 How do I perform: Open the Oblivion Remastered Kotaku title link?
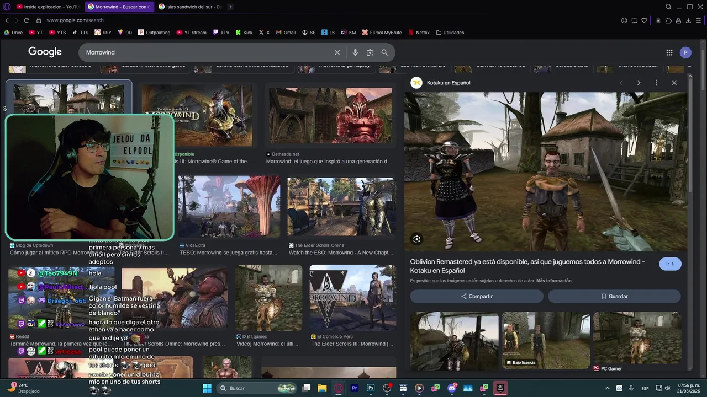tap(527, 266)
